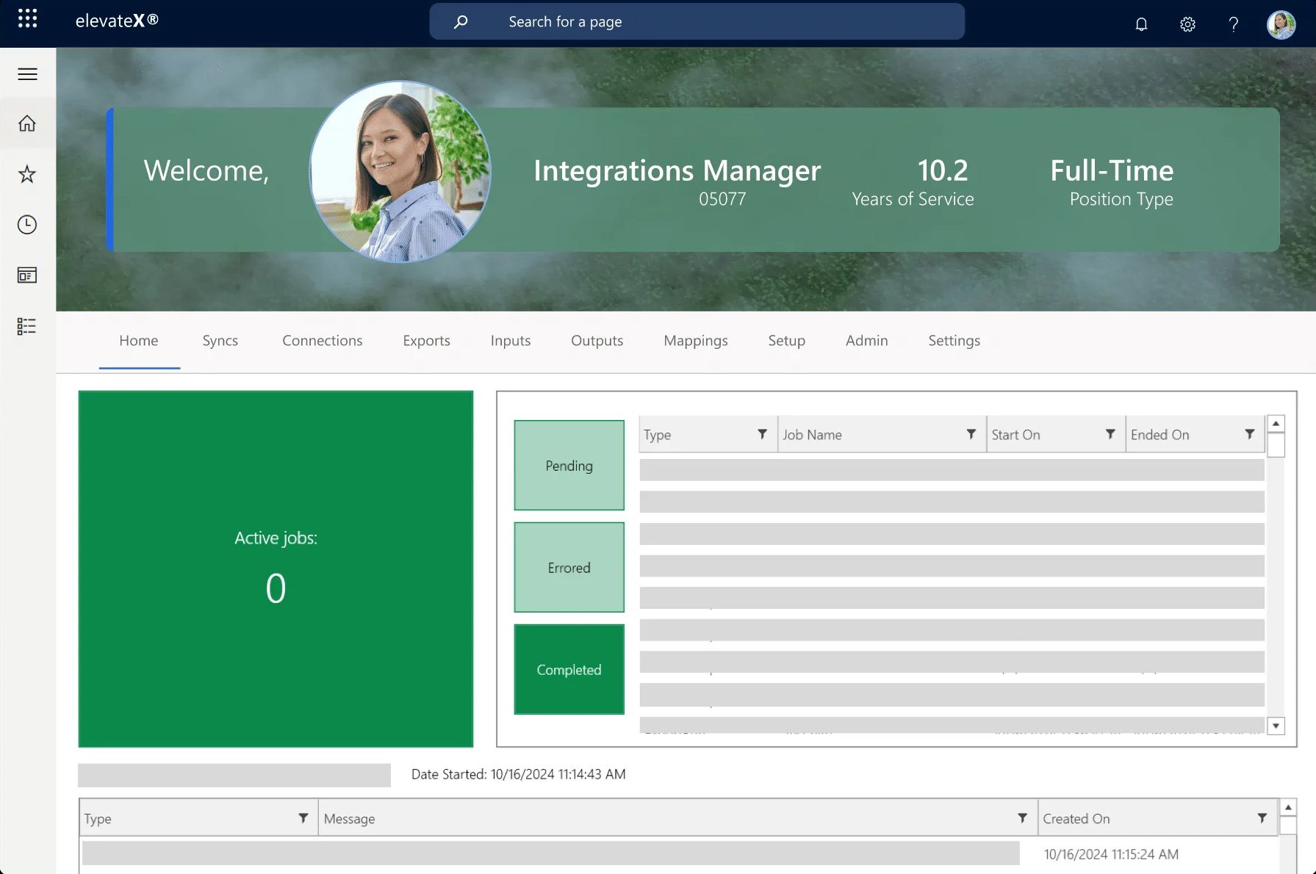
Task: Open the app launcher grid icon
Action: 27,19
